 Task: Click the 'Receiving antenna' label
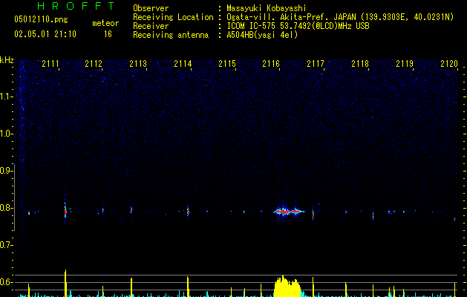pos(171,35)
